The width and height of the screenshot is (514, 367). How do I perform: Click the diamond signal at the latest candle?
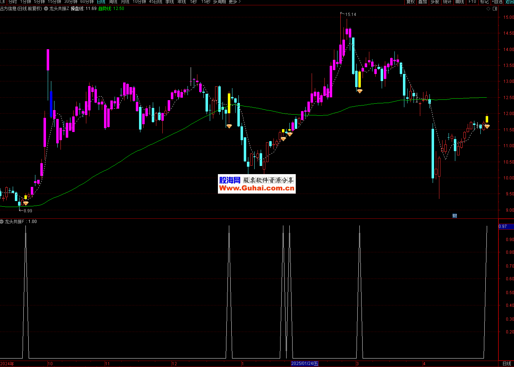tap(487, 126)
